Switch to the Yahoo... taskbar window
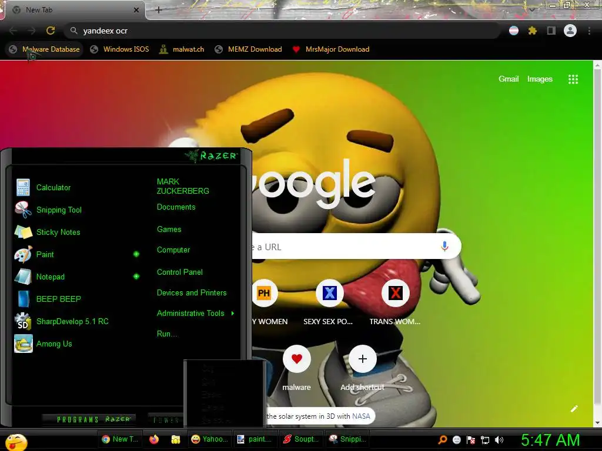Viewport: 602px width, 451px height. [x=209, y=439]
